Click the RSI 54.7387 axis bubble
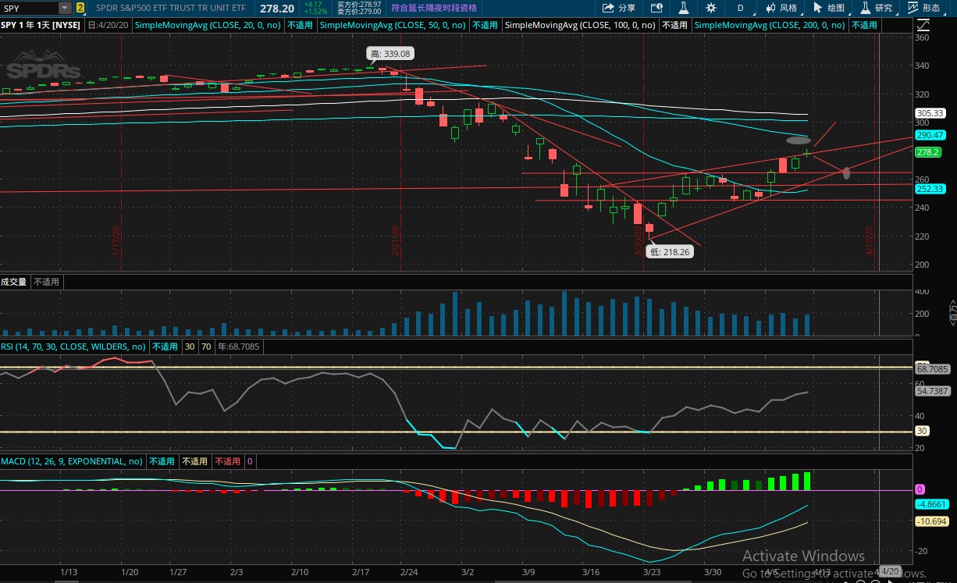The image size is (957, 583). 931,391
